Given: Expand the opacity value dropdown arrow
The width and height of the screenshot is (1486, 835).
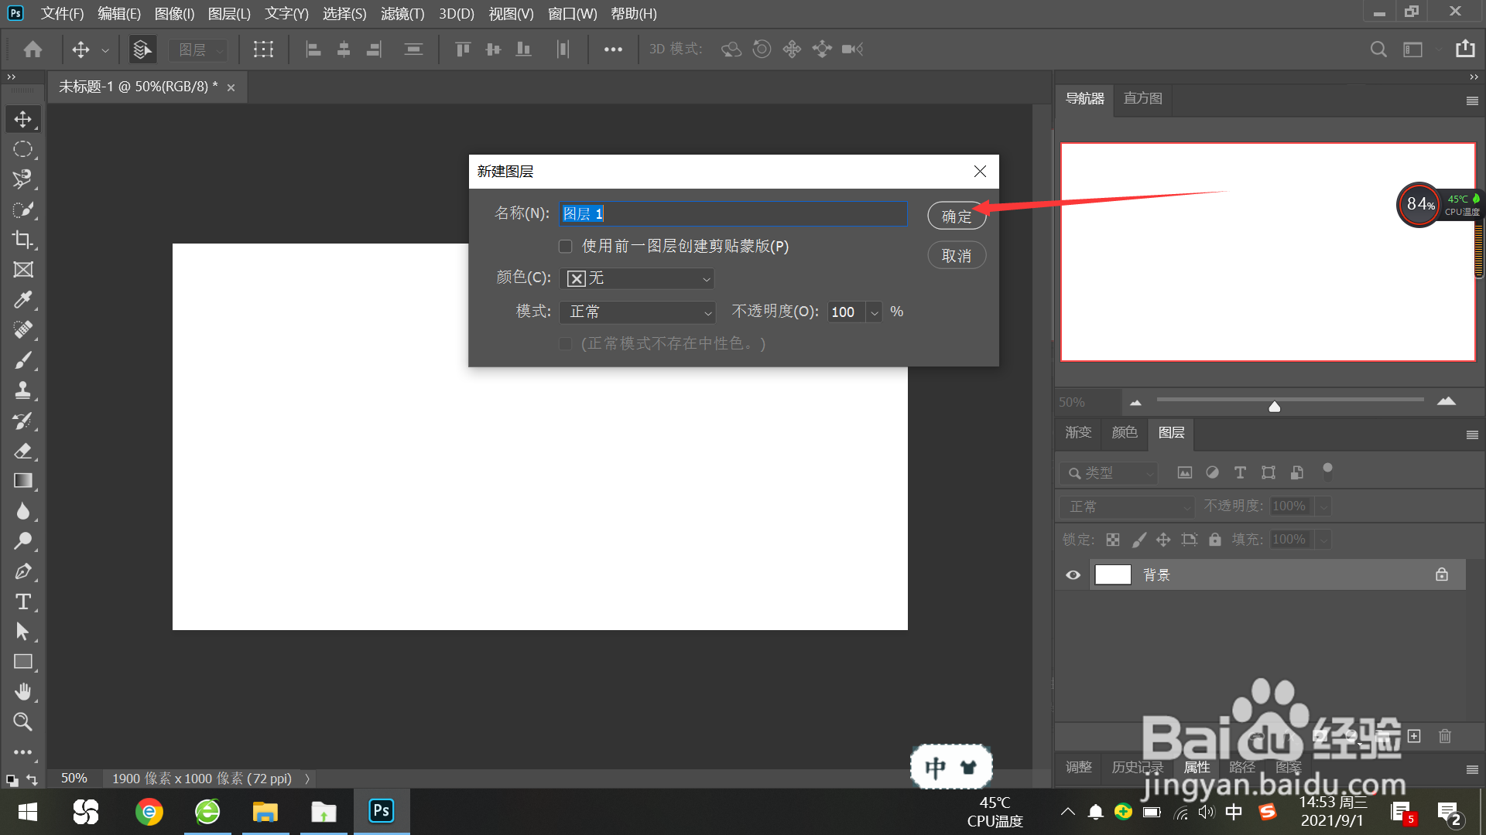Looking at the screenshot, I should 875,312.
